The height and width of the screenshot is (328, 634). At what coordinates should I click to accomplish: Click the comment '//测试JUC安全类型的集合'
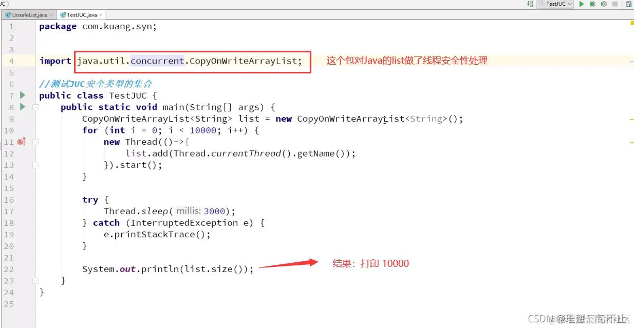(96, 84)
